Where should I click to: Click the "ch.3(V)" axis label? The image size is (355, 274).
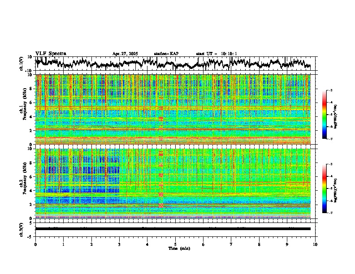(22, 230)
